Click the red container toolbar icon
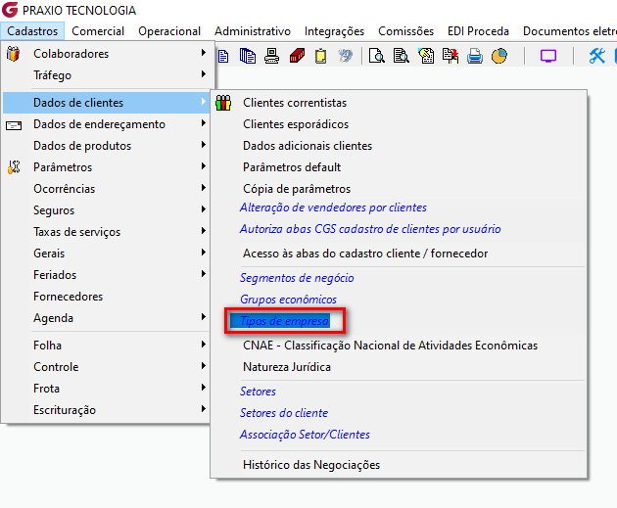Image resolution: width=617 pixels, height=508 pixels. pos(297,56)
